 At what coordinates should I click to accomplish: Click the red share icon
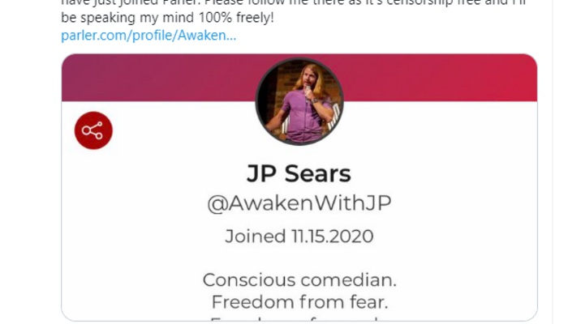[x=93, y=130]
